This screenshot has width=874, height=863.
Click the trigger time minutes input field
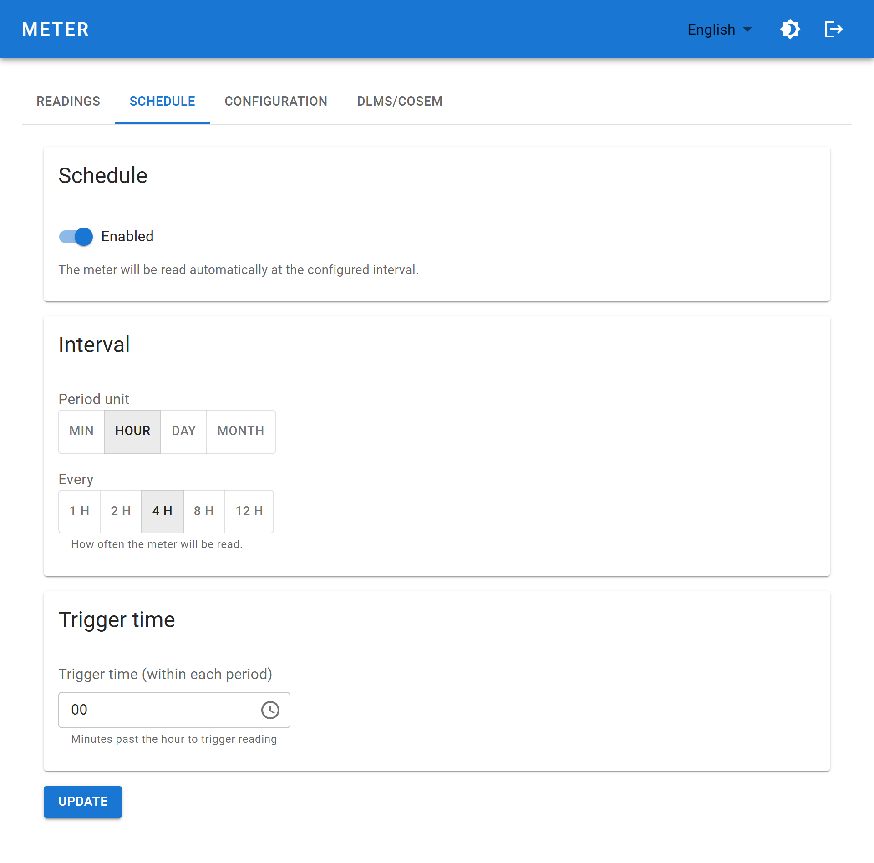click(x=174, y=710)
